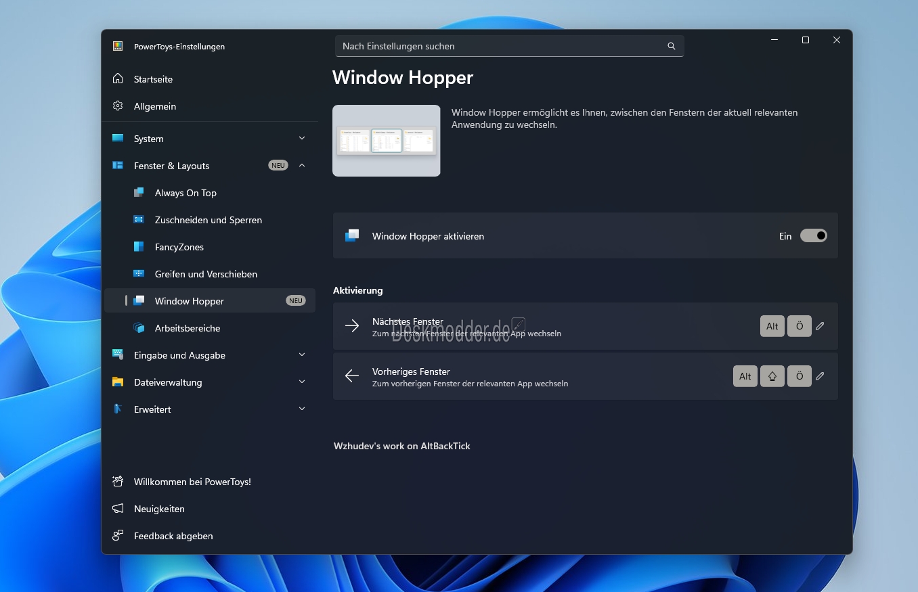Edit the Vorheriges Fenster shortcut with pencil

[820, 376]
